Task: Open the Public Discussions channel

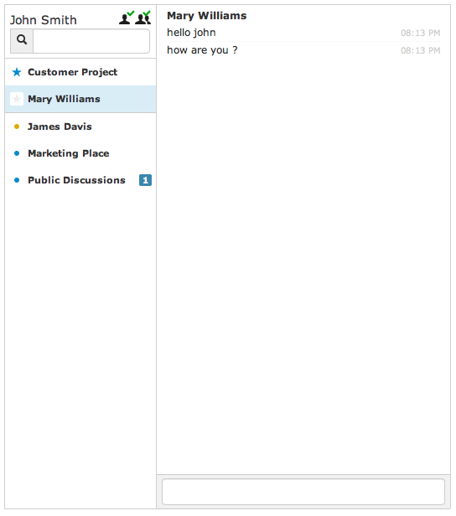Action: pyautogui.click(x=80, y=180)
